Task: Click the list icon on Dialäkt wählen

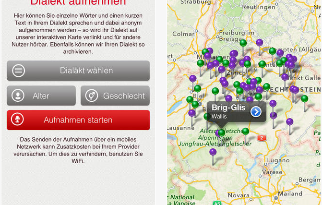Action: pos(18,71)
